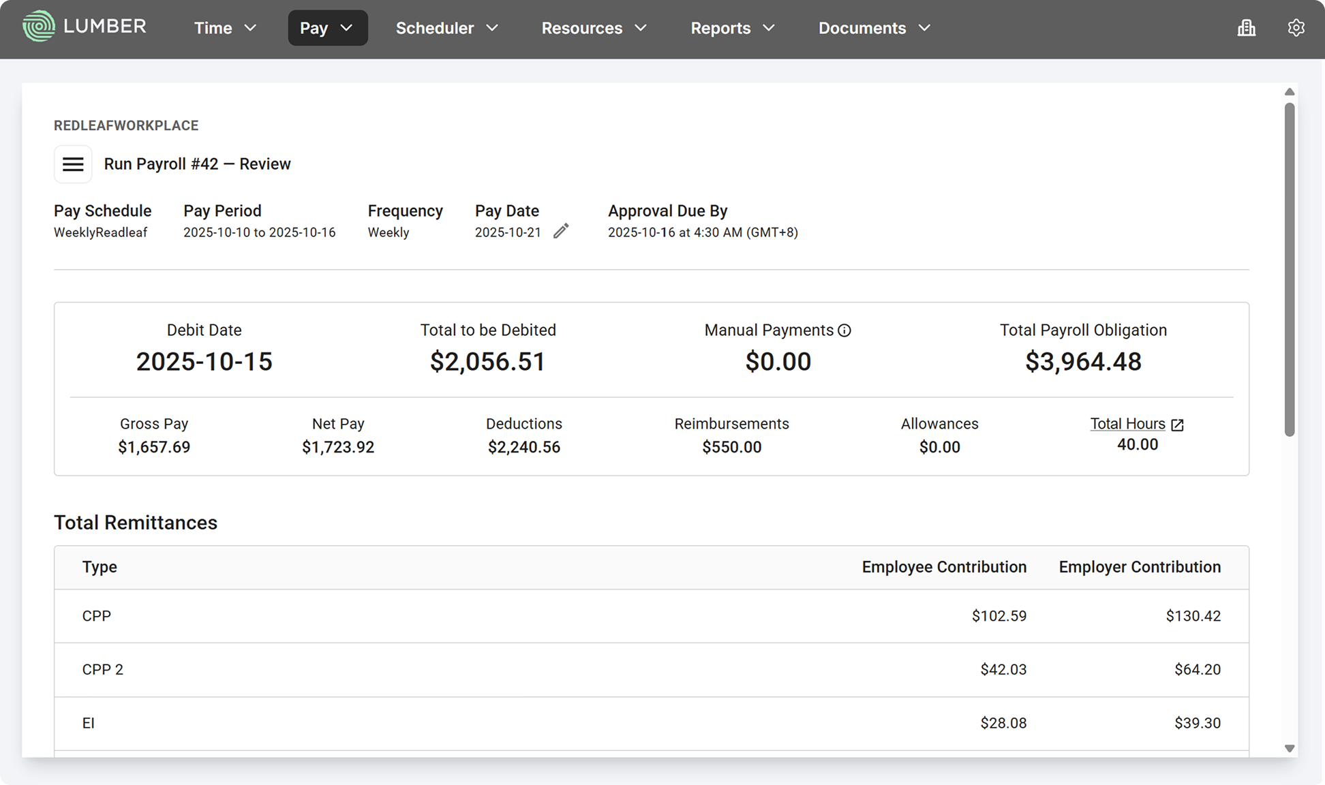Open the settings gear icon

coord(1296,28)
